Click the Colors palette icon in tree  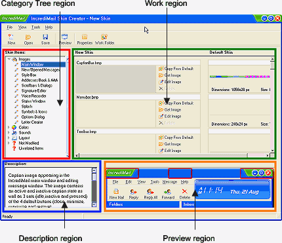click(14, 128)
